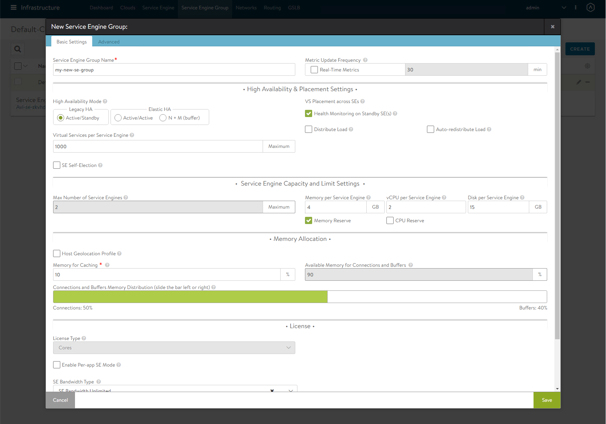The height and width of the screenshot is (424, 606).
Task: Open the vertical dots options menu
Action: (x=576, y=8)
